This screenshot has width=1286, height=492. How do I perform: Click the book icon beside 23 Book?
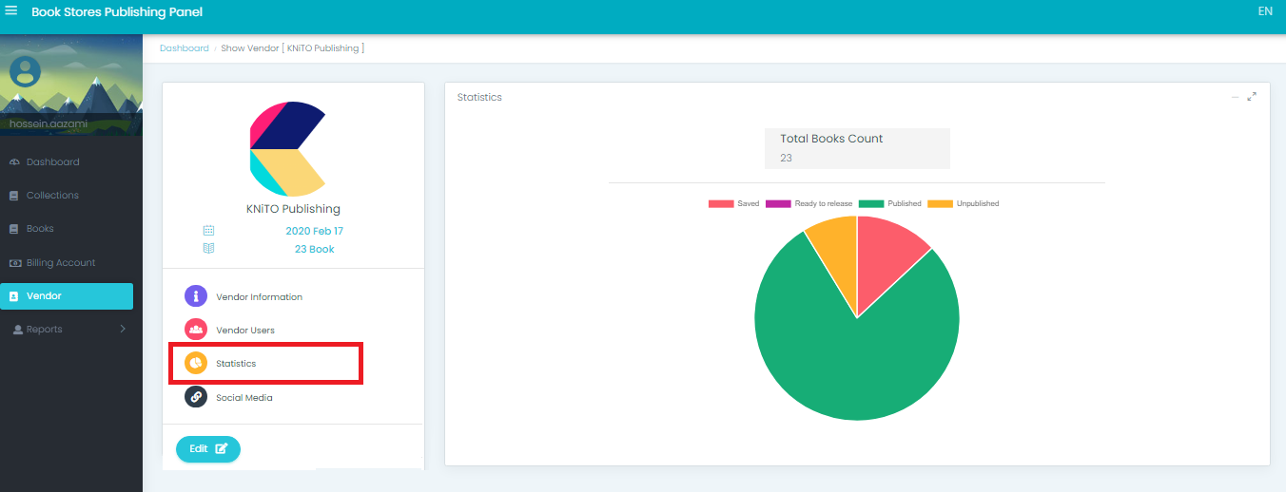(209, 249)
